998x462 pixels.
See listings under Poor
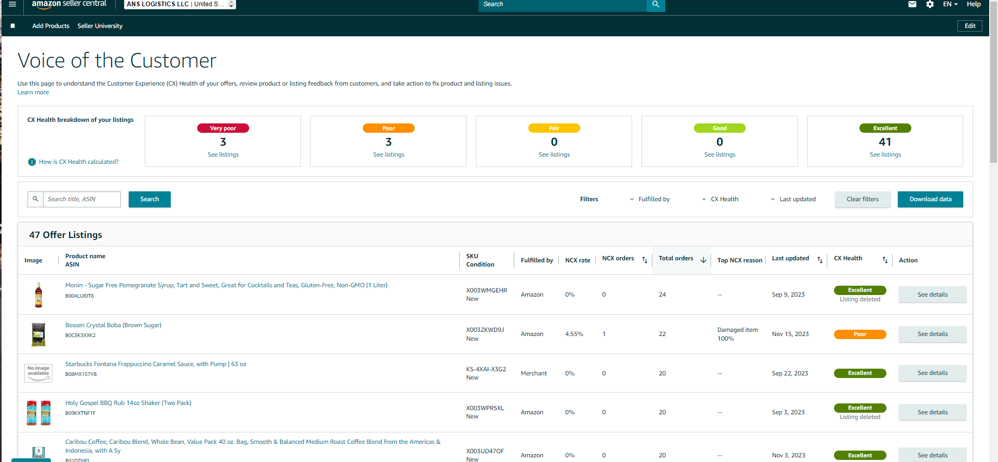point(389,155)
